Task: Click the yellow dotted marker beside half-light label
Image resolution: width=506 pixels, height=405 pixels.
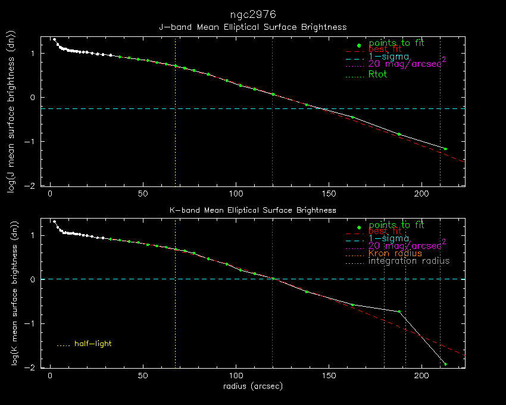Action: point(64,344)
